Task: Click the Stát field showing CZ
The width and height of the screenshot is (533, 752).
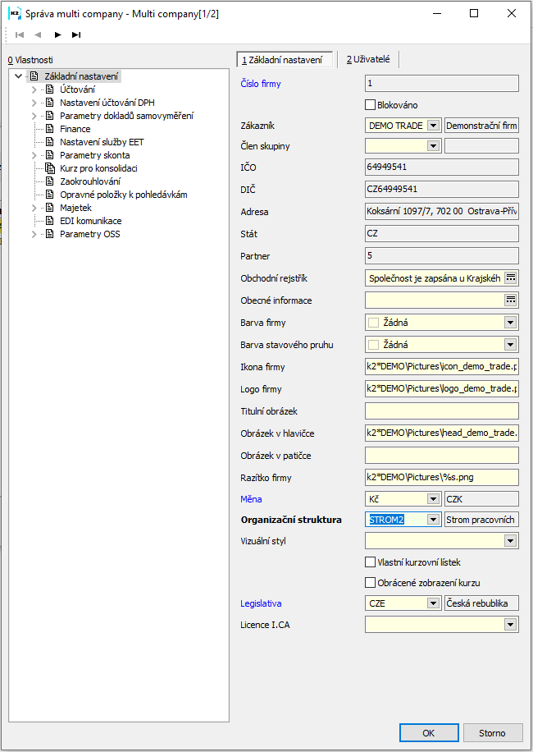Action: [x=441, y=233]
